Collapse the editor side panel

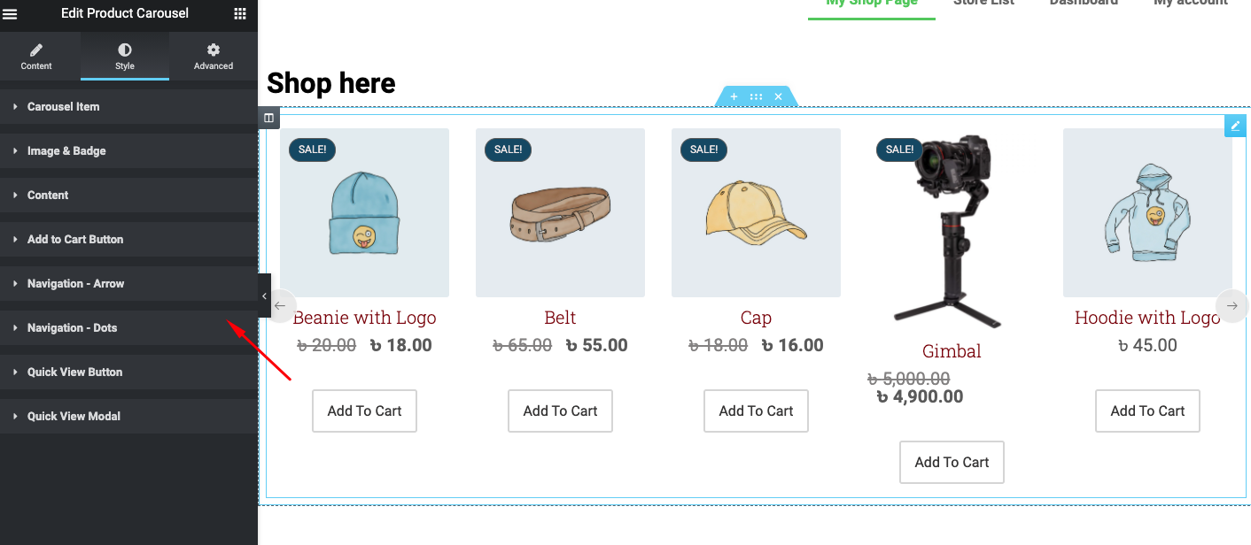pyautogui.click(x=264, y=296)
